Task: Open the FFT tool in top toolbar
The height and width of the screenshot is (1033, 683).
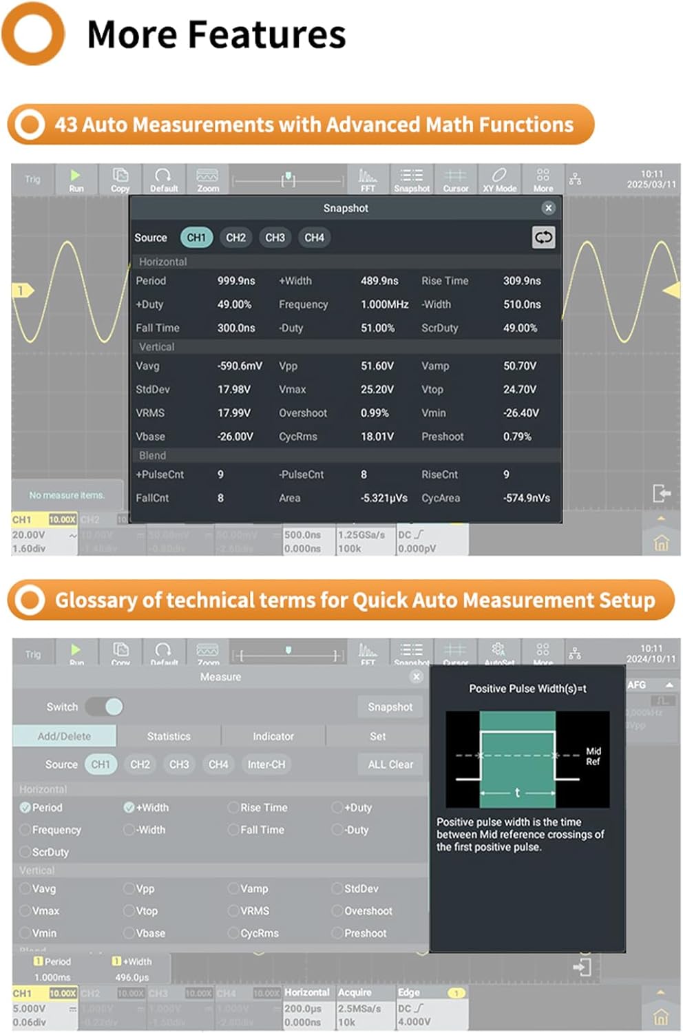Action: [x=368, y=179]
